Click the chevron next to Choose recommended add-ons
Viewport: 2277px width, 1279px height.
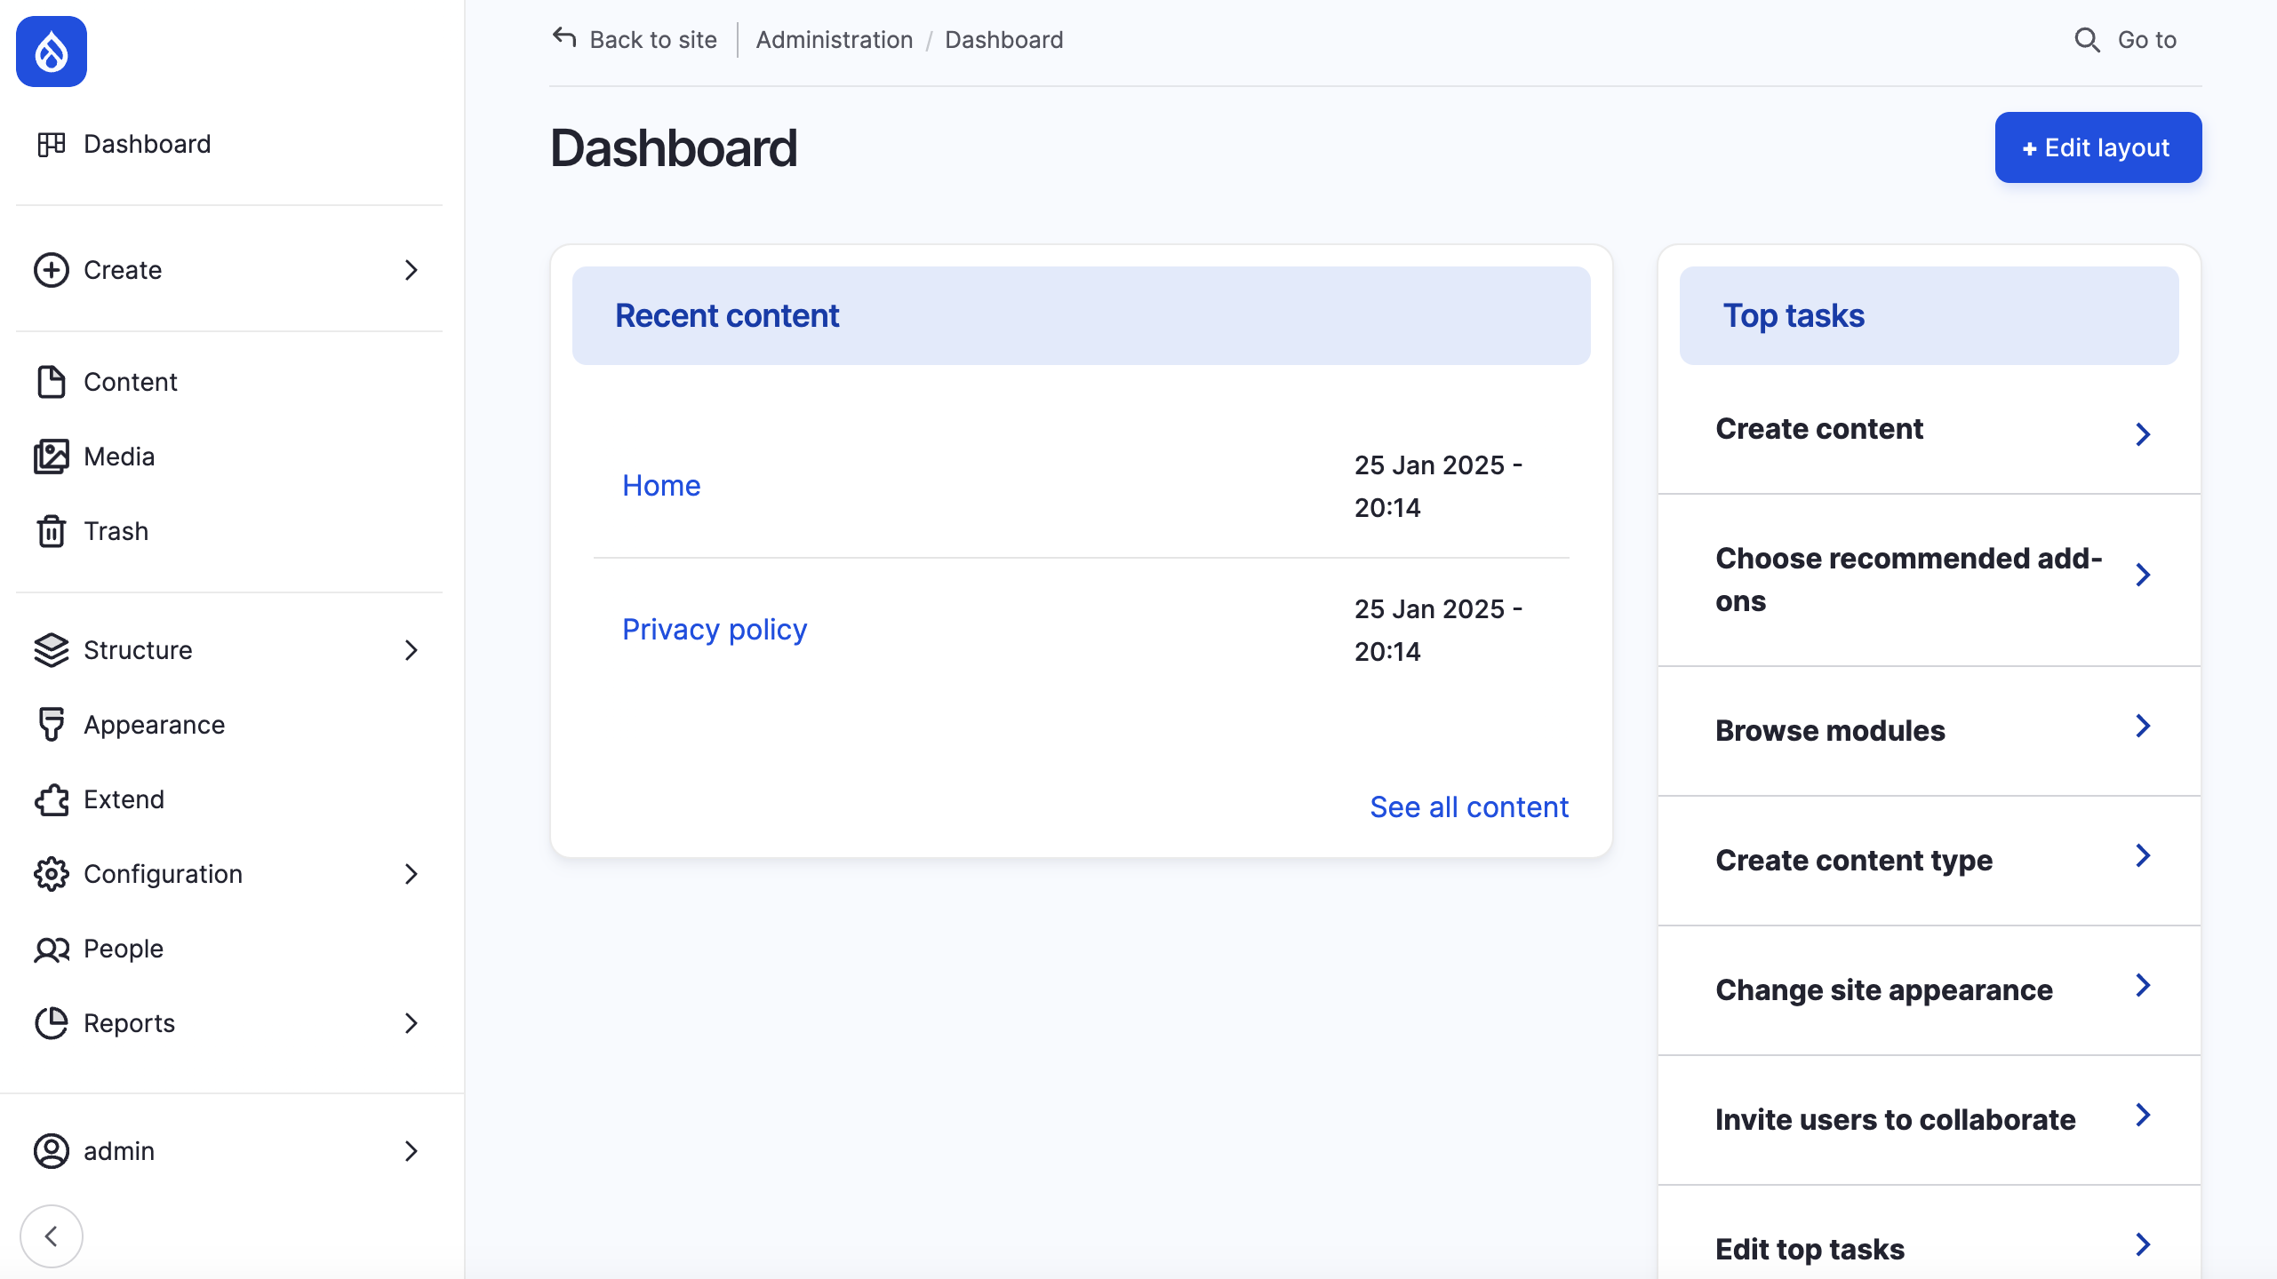[x=2143, y=575]
